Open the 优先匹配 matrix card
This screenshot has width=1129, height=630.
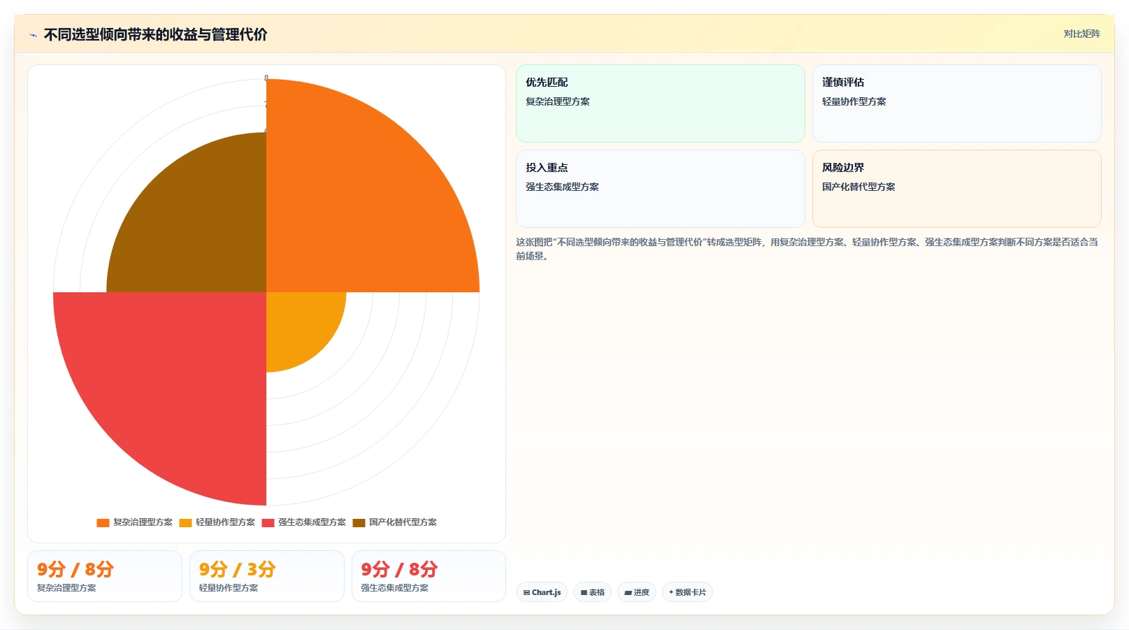pyautogui.click(x=660, y=103)
